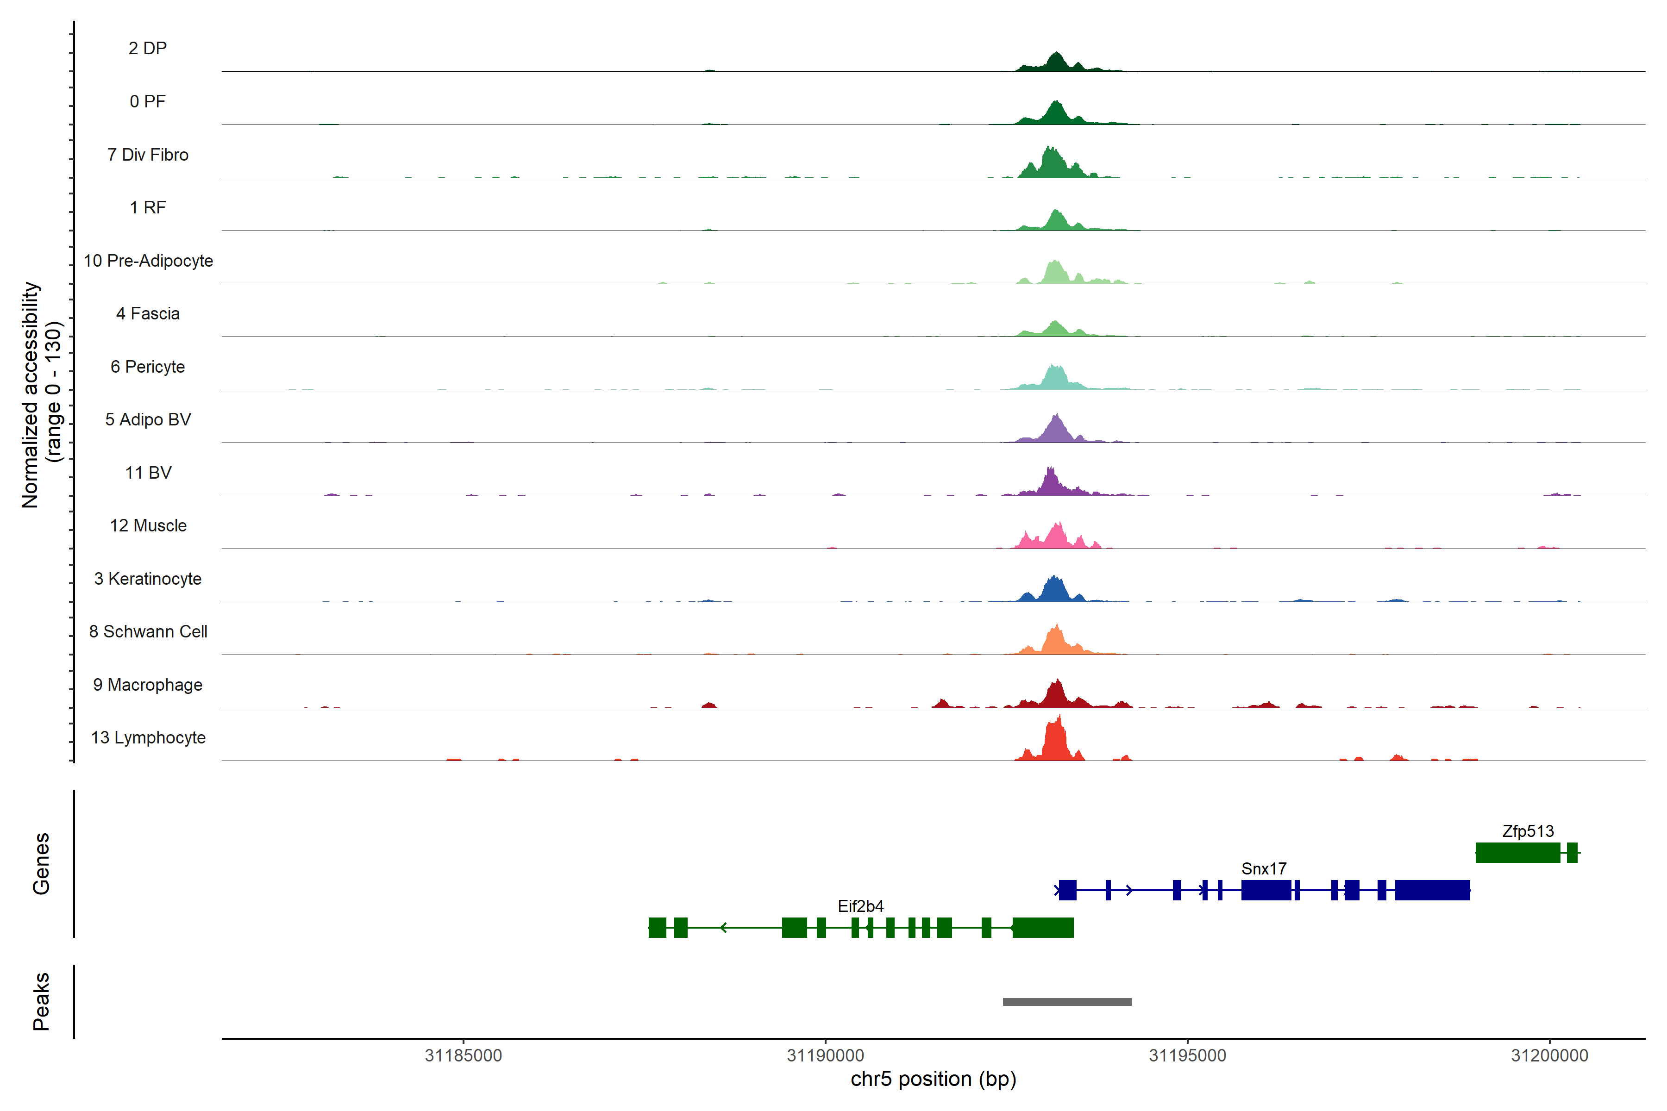
Task: Click the Zfp513 gene label
Action: (1527, 831)
